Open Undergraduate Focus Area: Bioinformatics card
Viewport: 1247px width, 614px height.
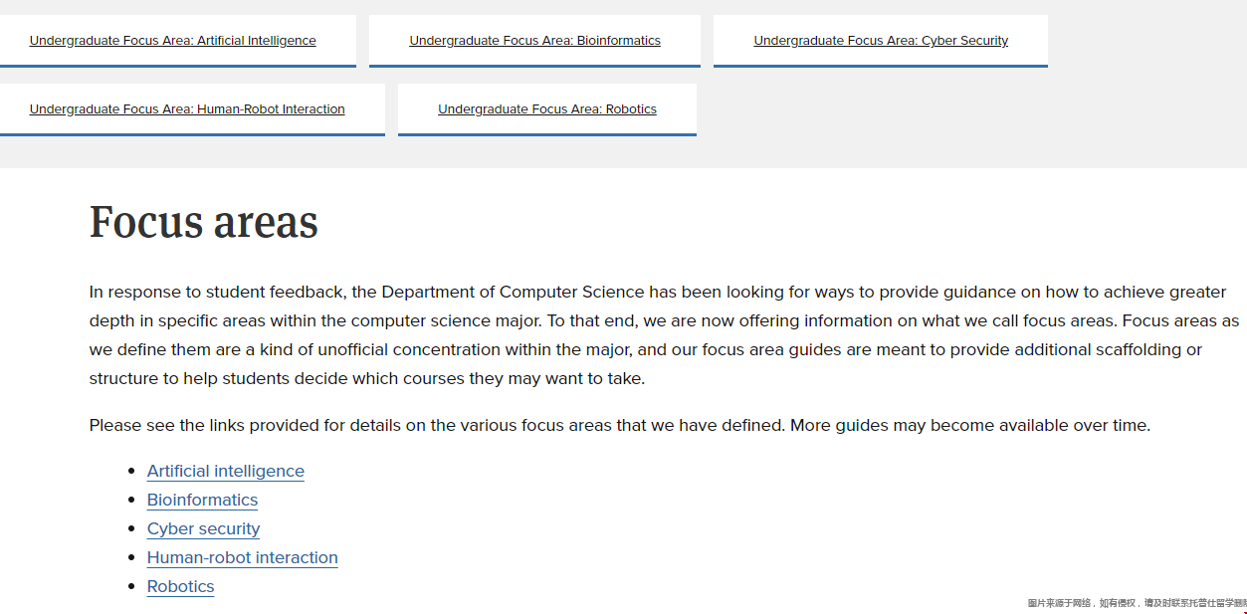[x=534, y=41]
